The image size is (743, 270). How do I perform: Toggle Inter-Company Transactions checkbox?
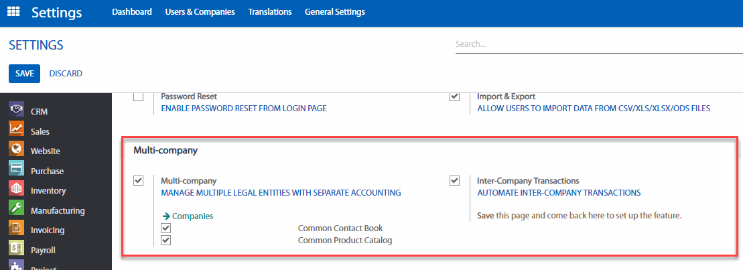[x=455, y=181]
